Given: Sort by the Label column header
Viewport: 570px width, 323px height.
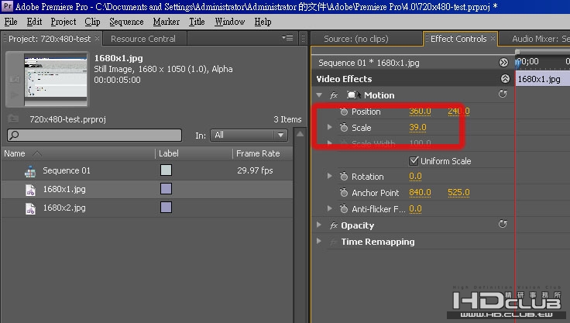Looking at the screenshot, I should click(x=169, y=153).
